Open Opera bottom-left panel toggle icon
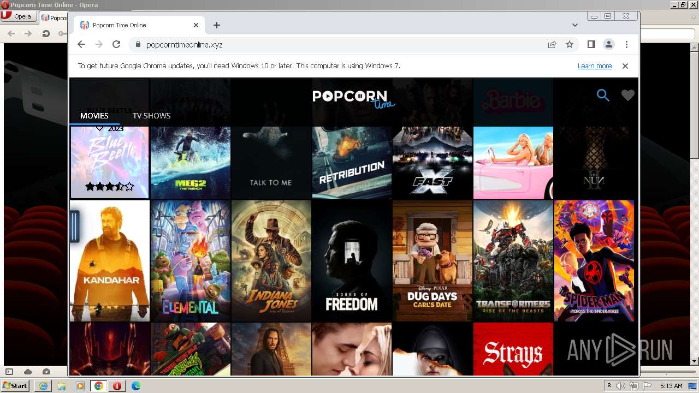699x393 pixels. click(9, 372)
